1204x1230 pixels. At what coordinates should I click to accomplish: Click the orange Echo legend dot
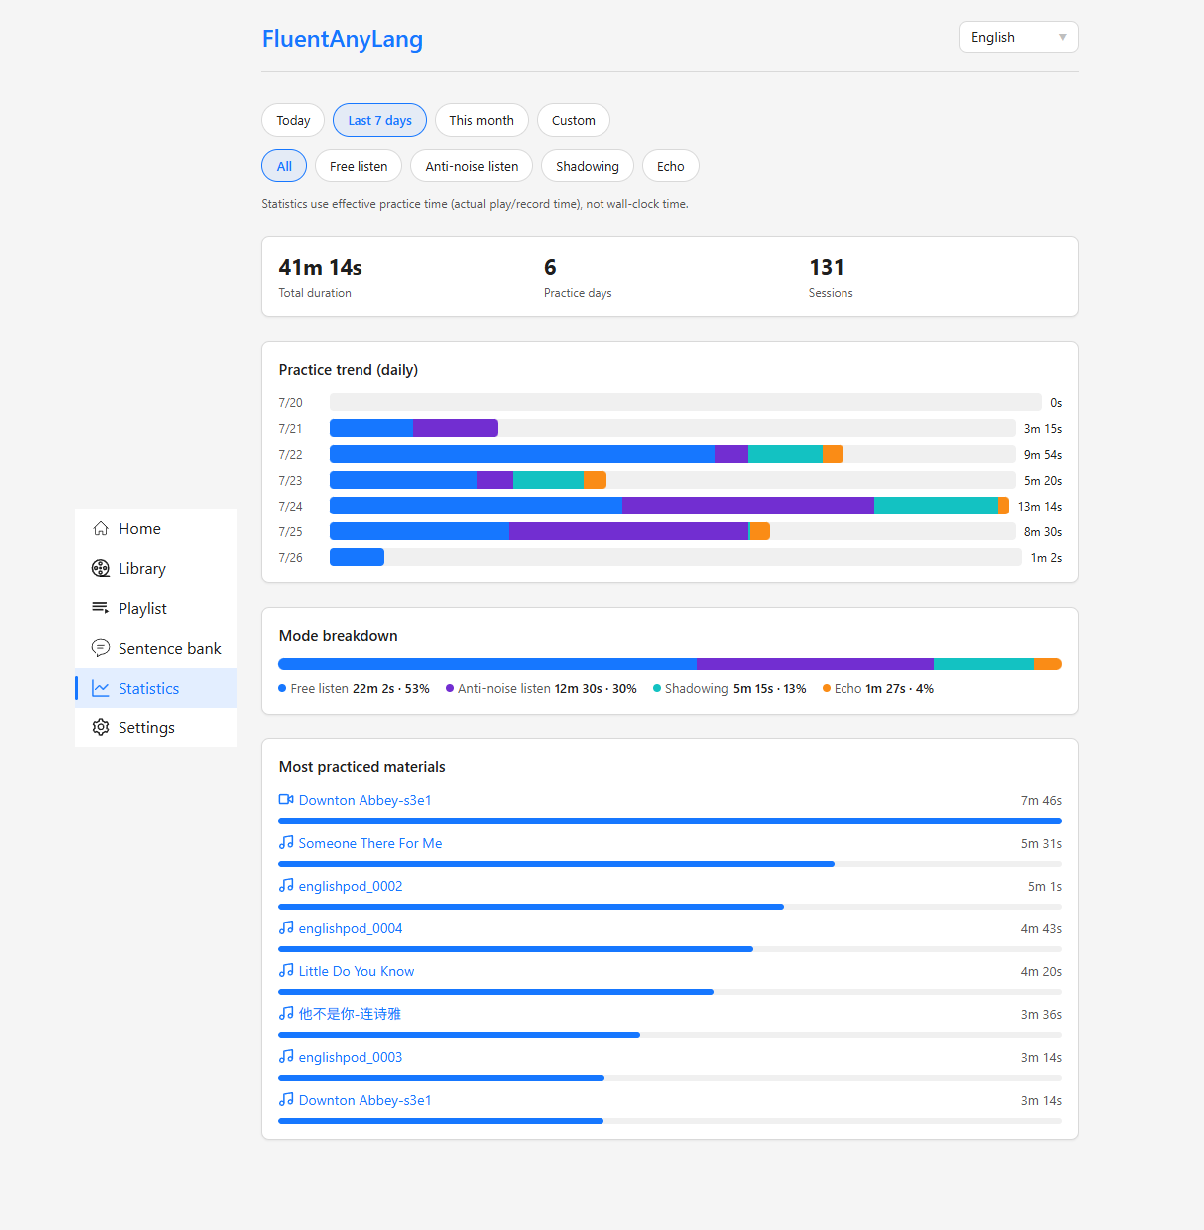[827, 688]
